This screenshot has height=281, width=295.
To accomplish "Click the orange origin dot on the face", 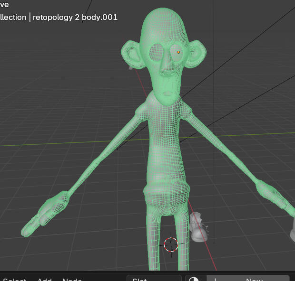I will 178,52.
